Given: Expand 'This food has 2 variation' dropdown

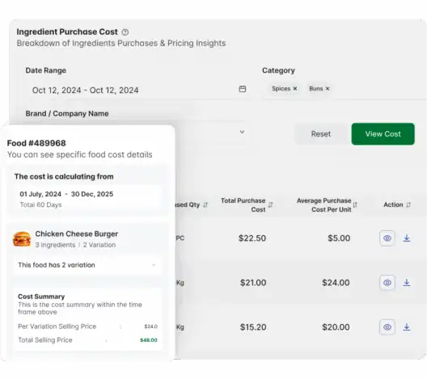Looking at the screenshot, I should point(87,265).
